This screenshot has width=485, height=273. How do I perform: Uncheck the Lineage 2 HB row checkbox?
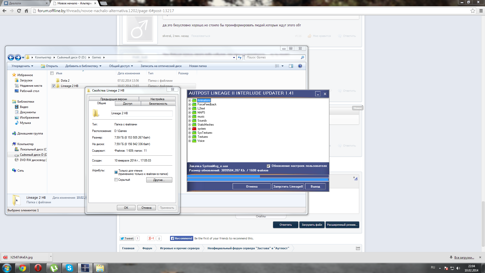(54, 86)
